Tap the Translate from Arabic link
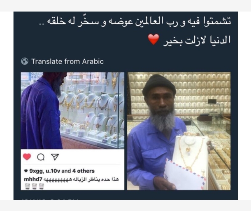 point(67,61)
